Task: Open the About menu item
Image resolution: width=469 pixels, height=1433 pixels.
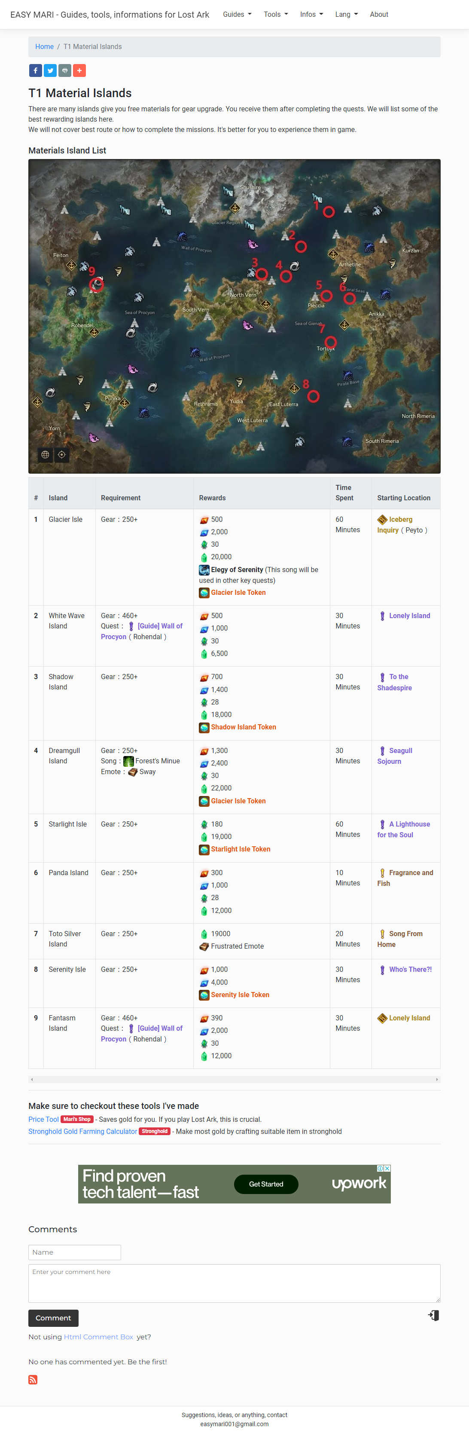Action: [x=379, y=15]
